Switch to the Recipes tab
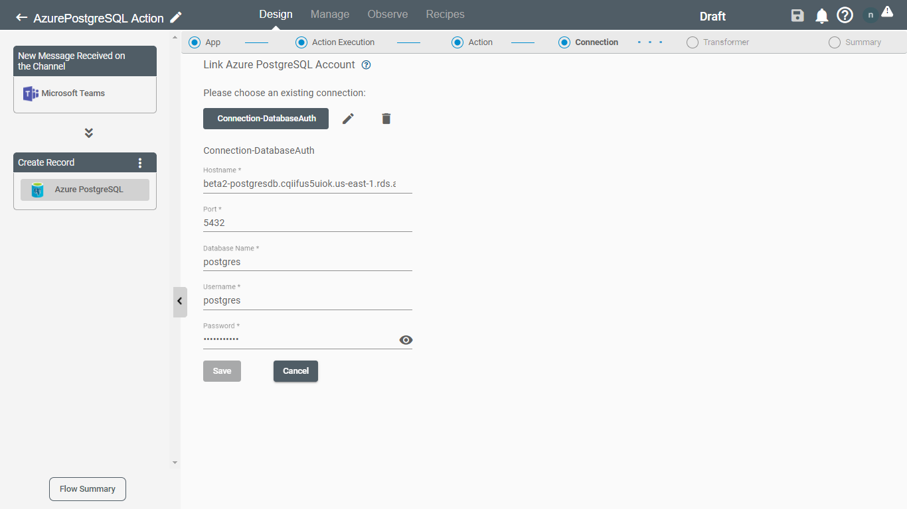The width and height of the screenshot is (907, 509). click(x=446, y=15)
